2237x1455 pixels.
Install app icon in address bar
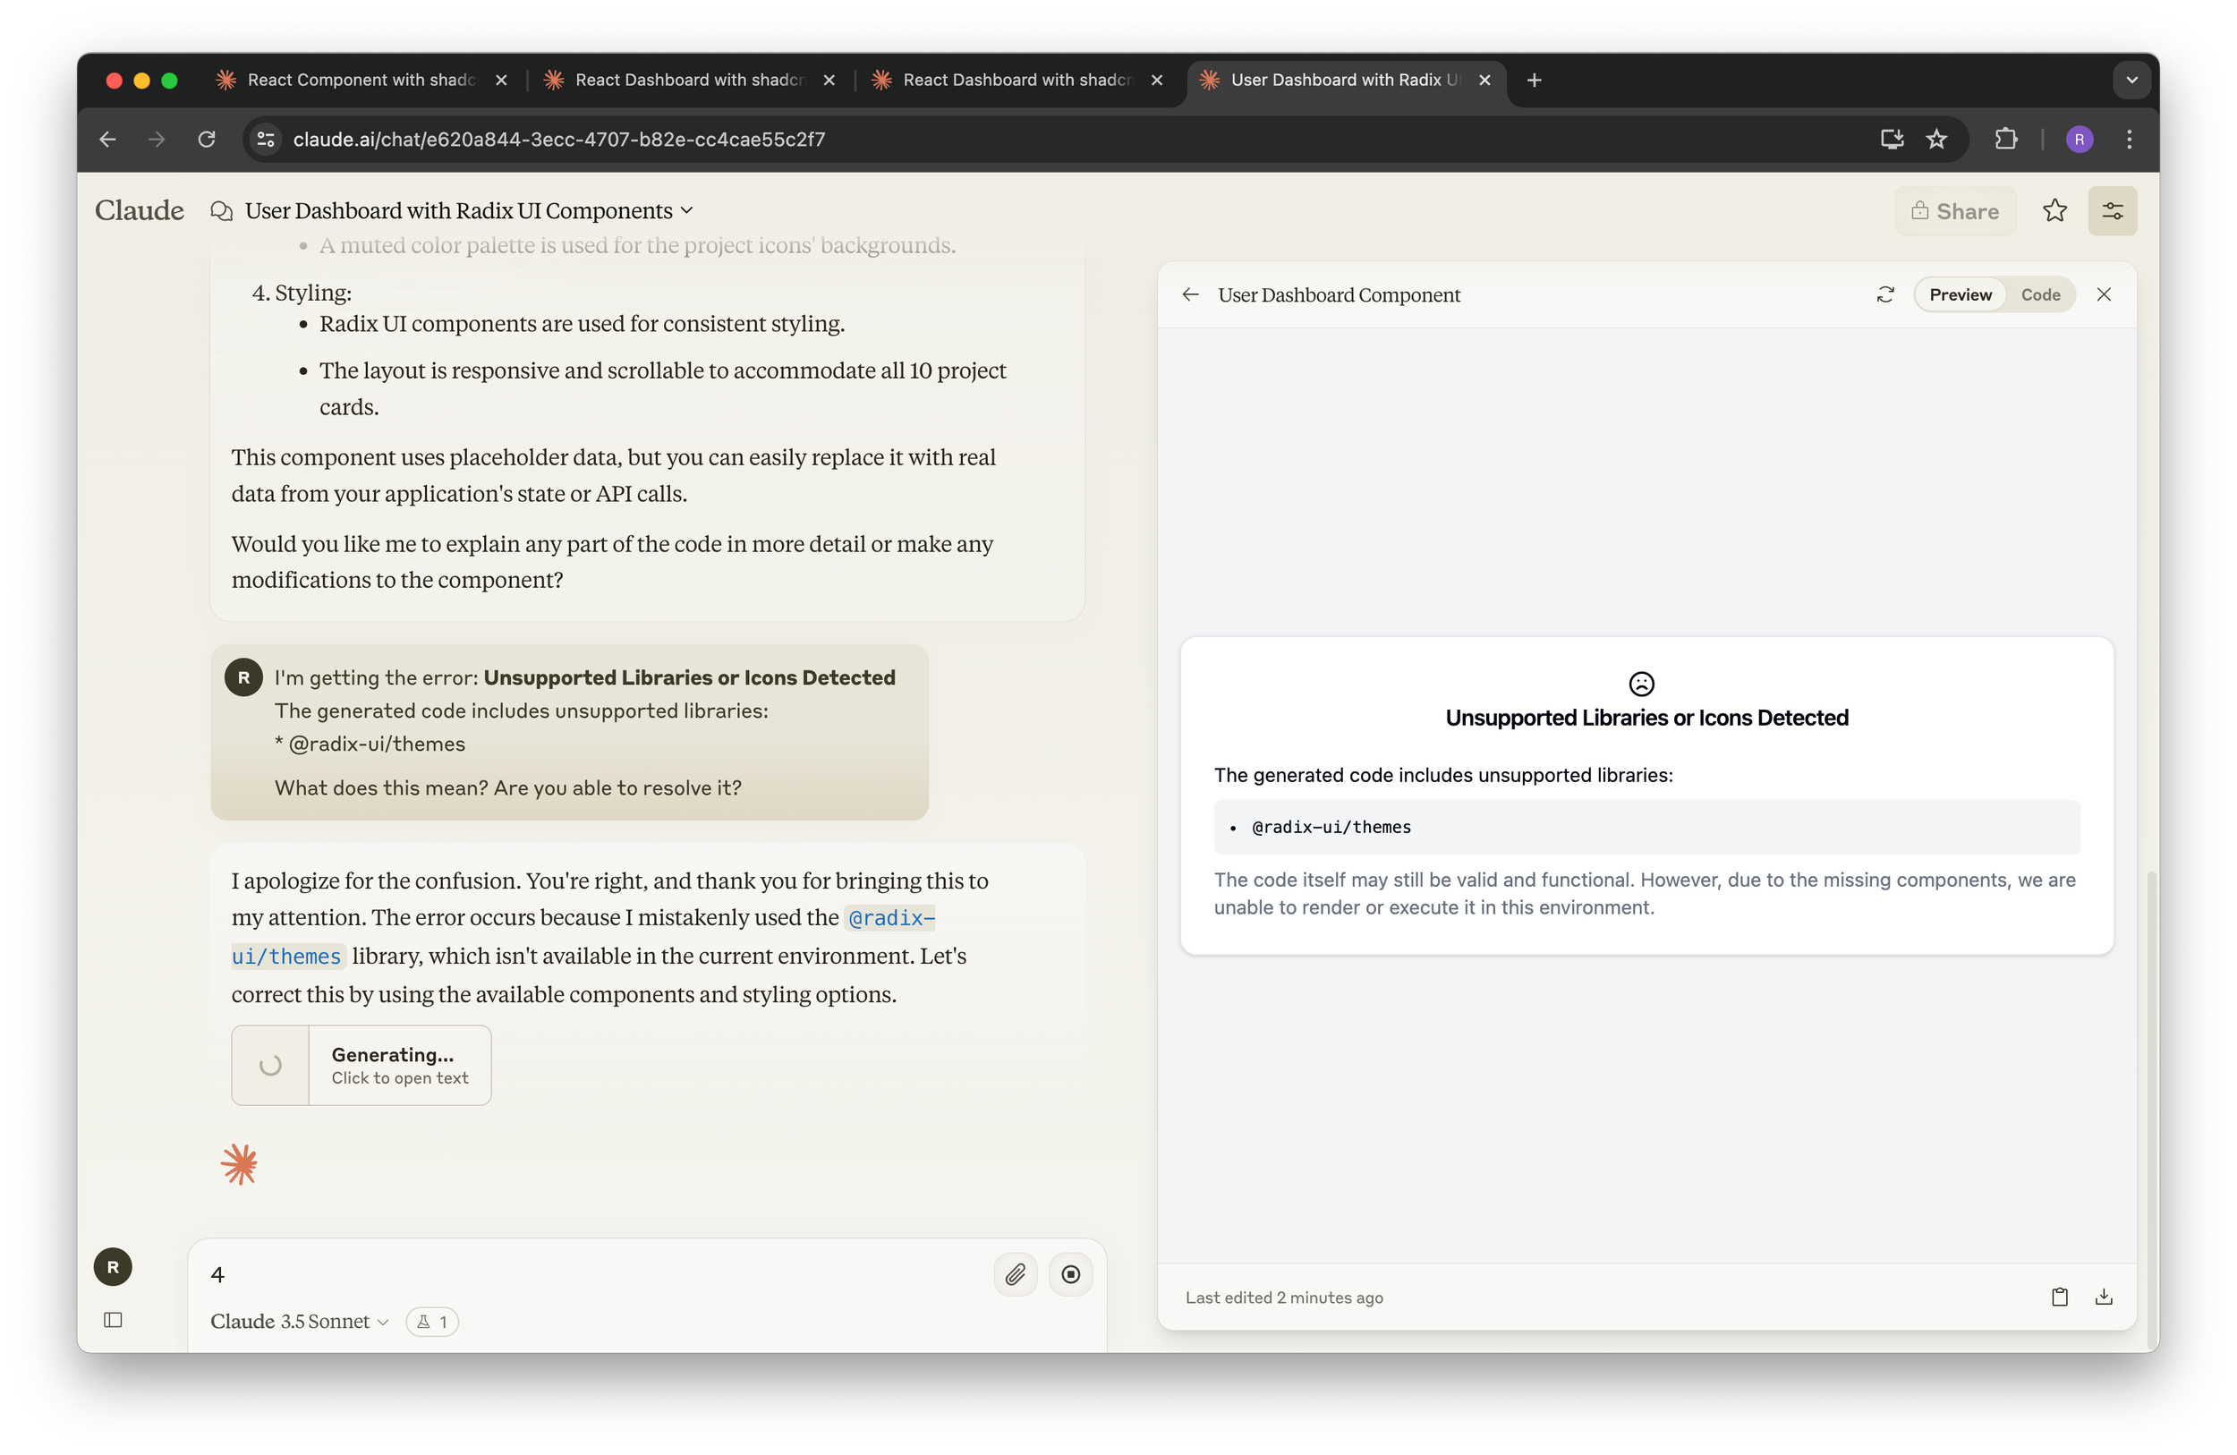1891,139
